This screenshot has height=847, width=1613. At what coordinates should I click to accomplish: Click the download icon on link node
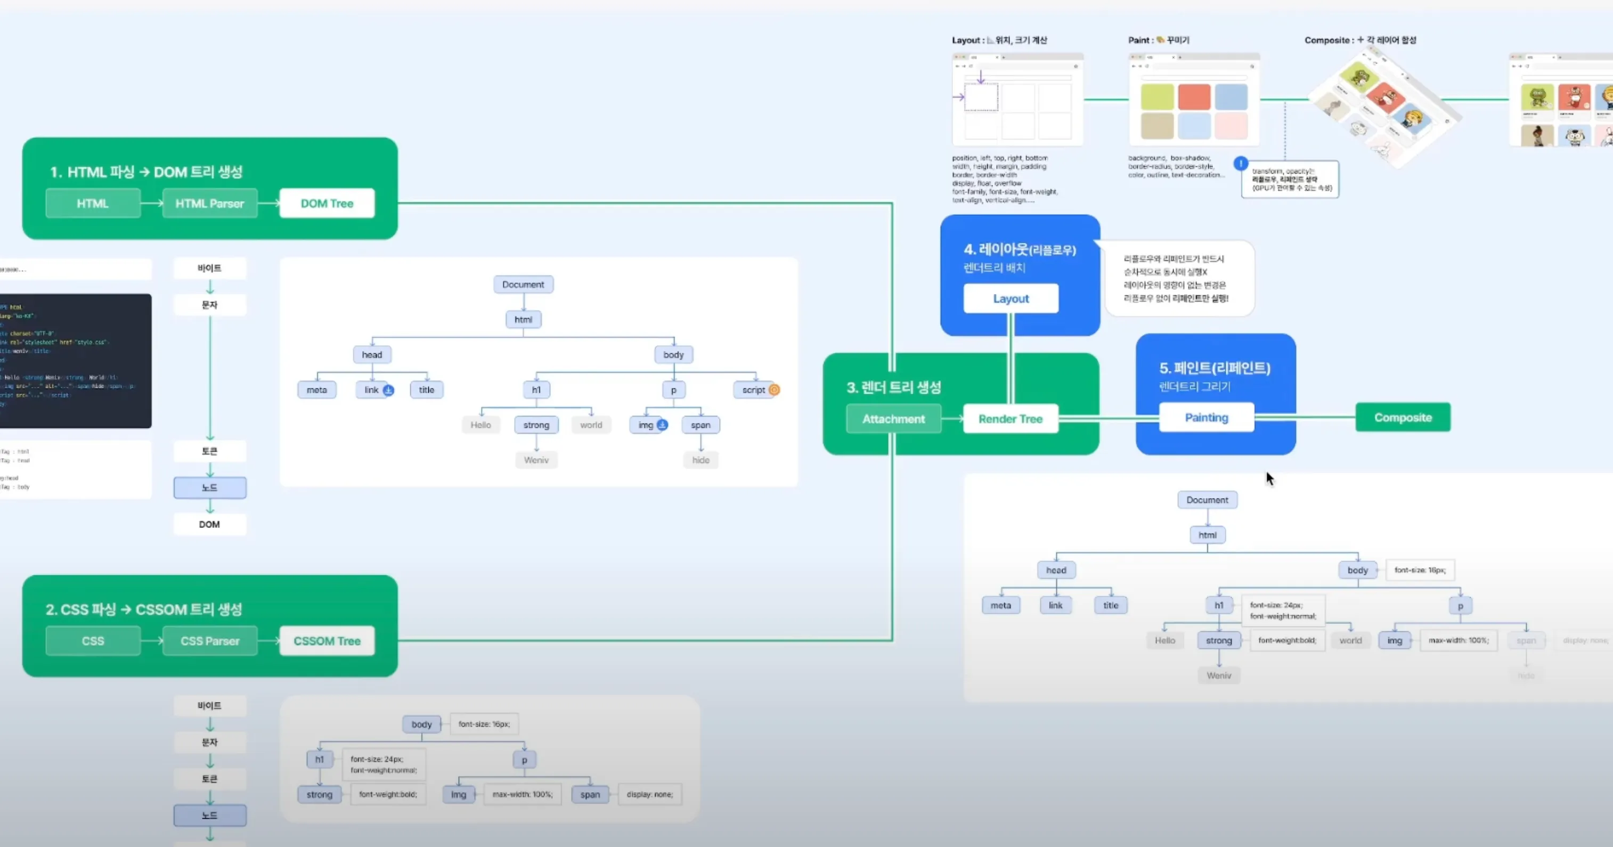pos(388,390)
